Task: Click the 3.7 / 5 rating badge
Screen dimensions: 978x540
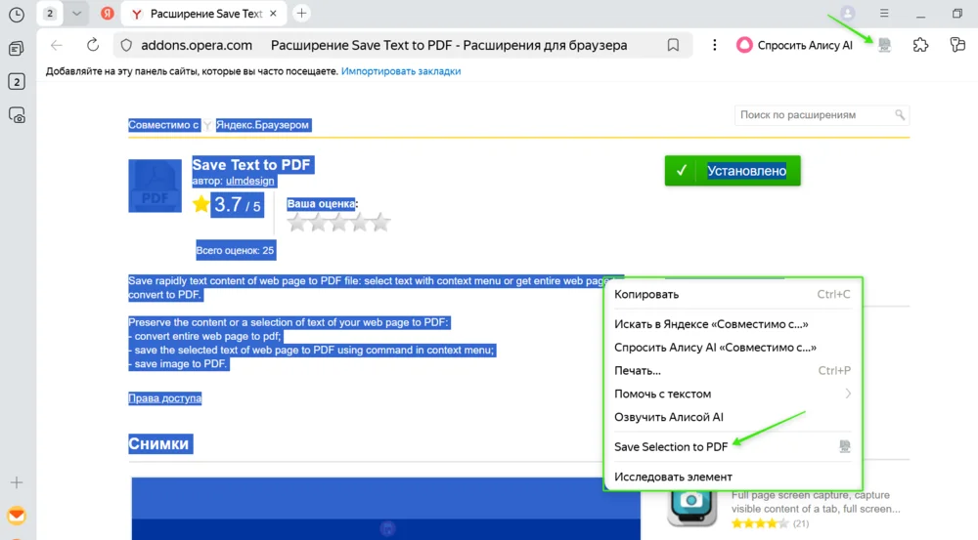Action: point(237,205)
